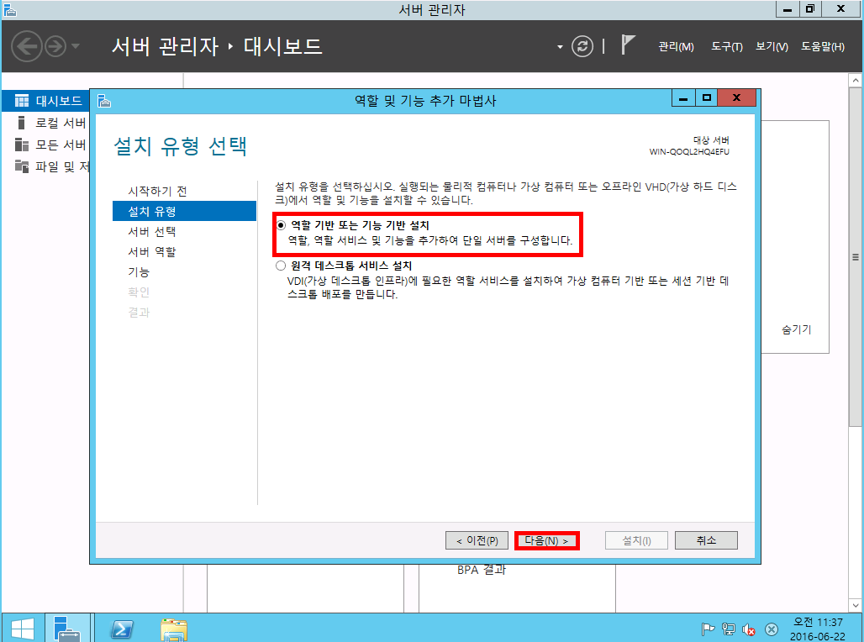This screenshot has height=642, width=864.
Task: Click the 대시보드 grid icon
Action: 22,101
